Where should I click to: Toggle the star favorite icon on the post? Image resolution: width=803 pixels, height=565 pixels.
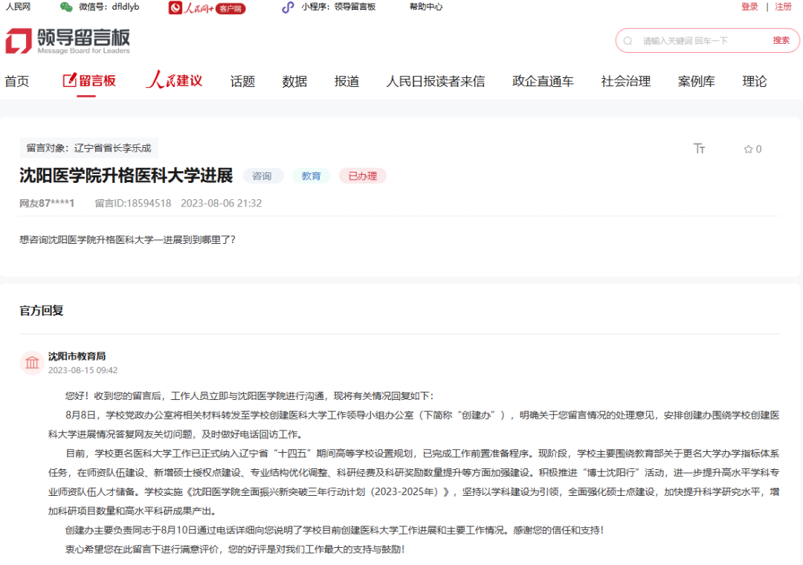tap(747, 149)
